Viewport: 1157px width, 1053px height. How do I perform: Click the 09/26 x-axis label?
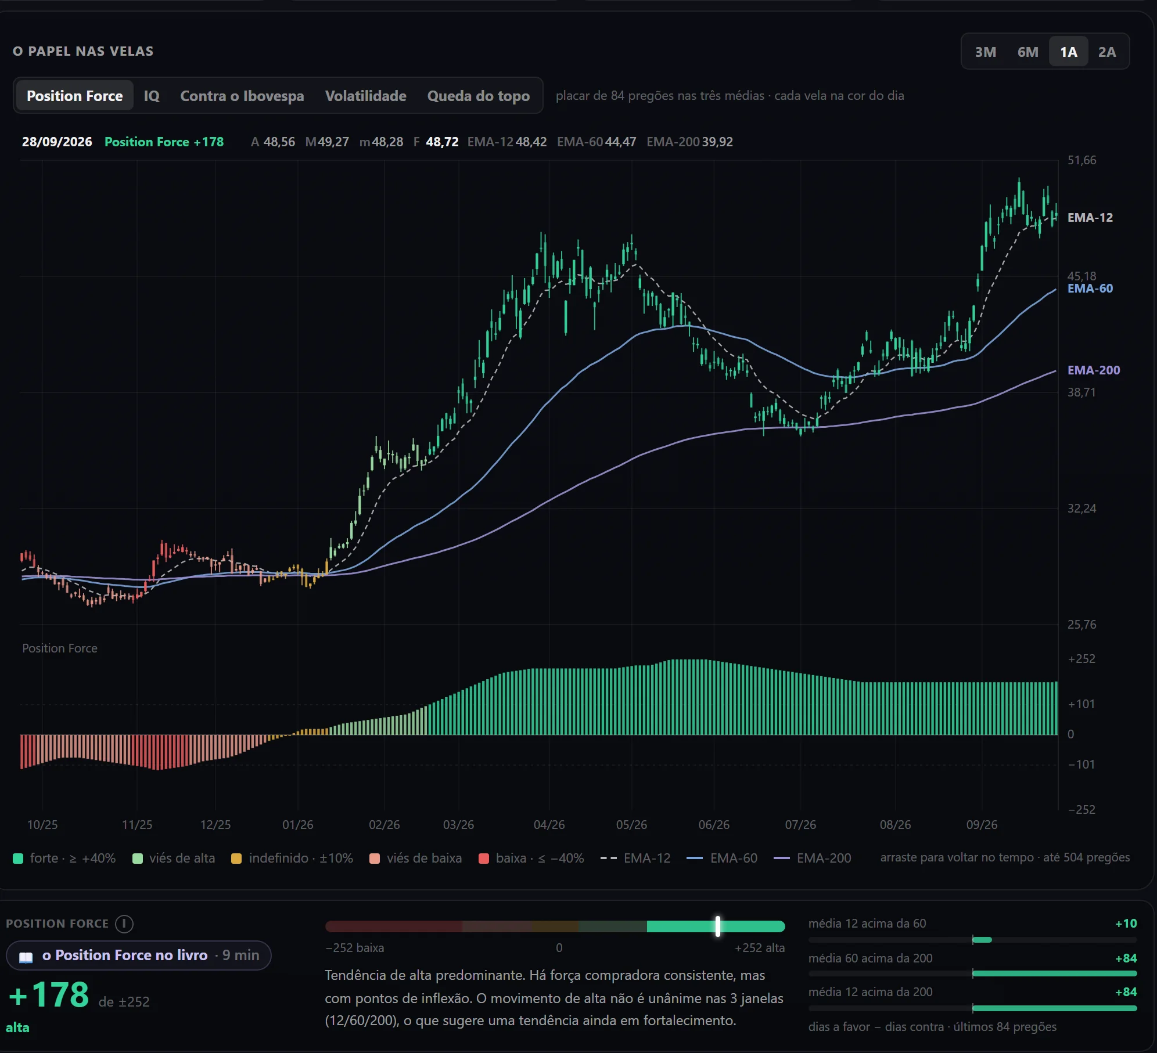(x=982, y=825)
